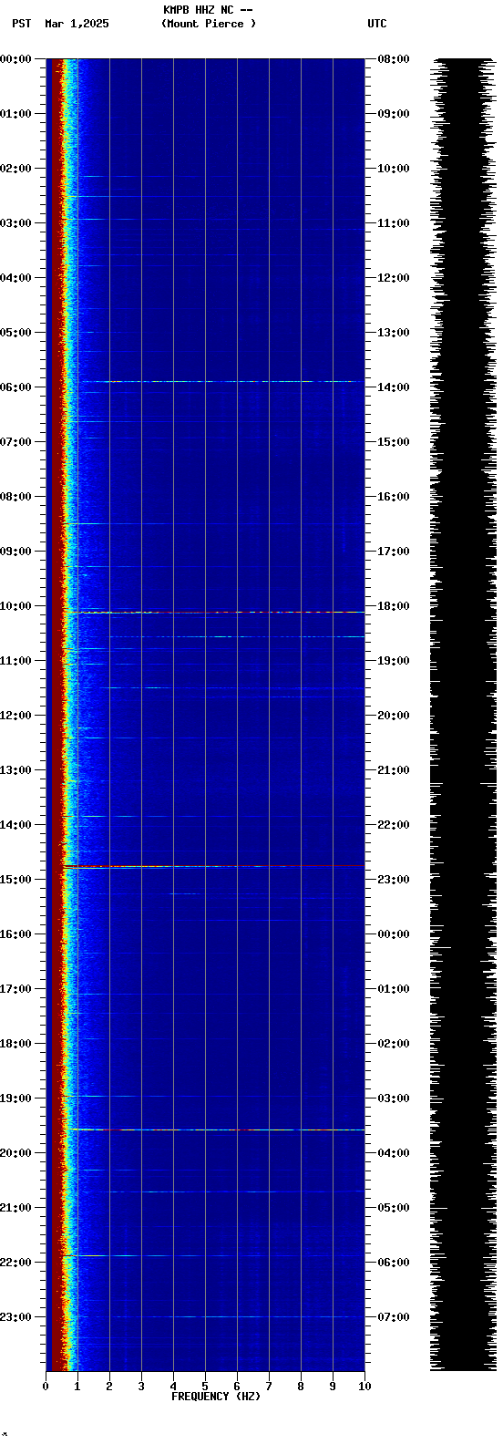Click the UTC timezone label
Image resolution: width=503 pixels, height=1444 pixels.
pyautogui.click(x=377, y=24)
